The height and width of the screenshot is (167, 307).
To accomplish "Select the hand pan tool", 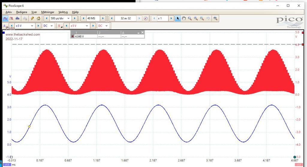I will coord(184,19).
